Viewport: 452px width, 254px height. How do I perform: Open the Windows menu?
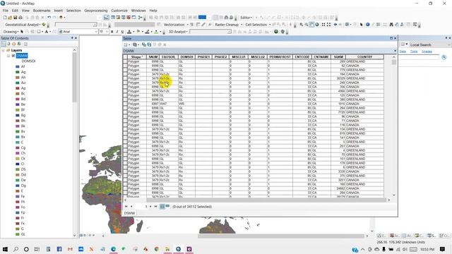138,11
